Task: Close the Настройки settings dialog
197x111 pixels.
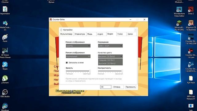Action: click(135, 30)
